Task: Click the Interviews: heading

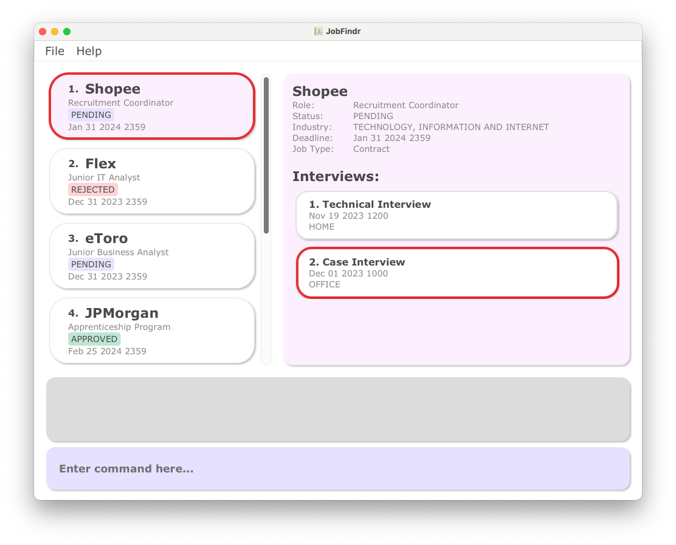Action: (x=336, y=177)
